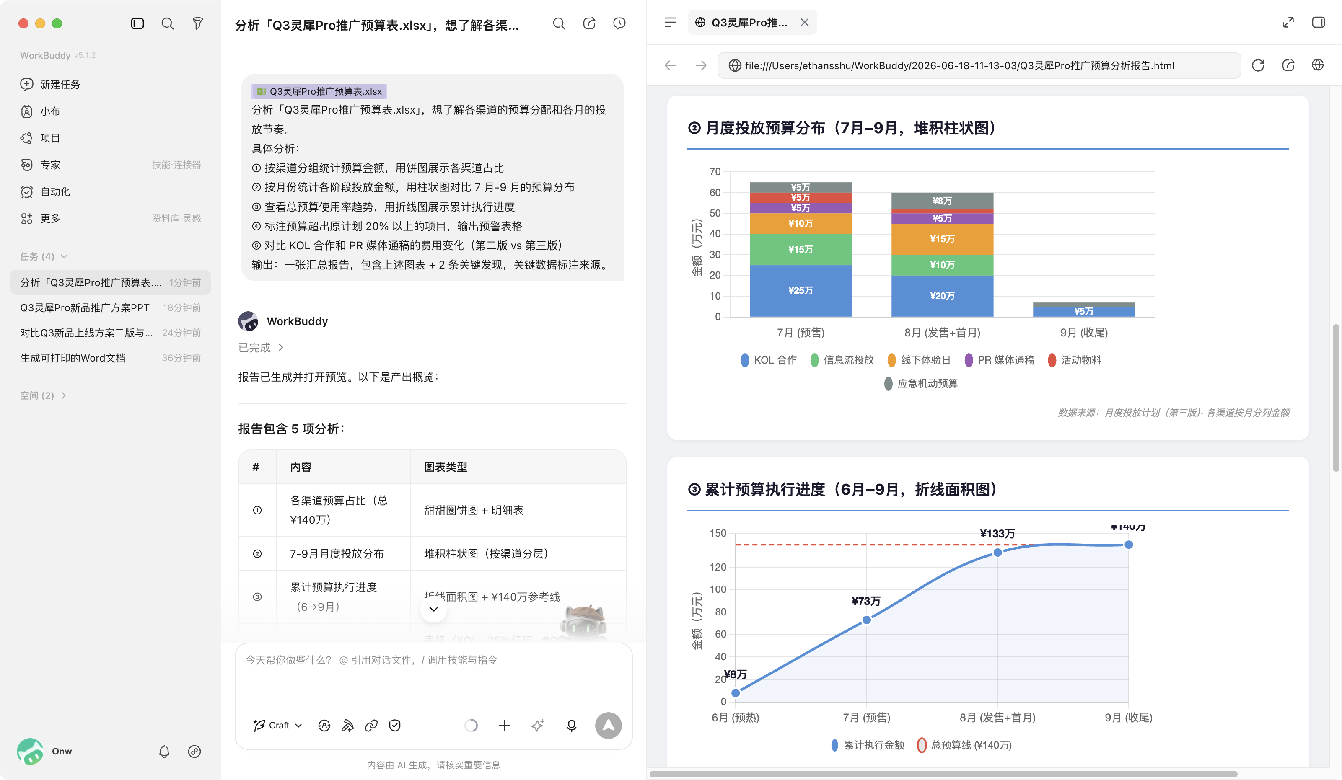Expand preview panel to fullscreen
Screen dimensions: 1342x780
pyautogui.click(x=1288, y=22)
